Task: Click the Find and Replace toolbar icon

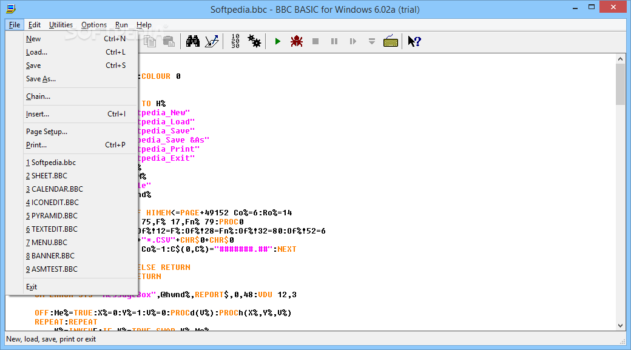Action: (212, 41)
